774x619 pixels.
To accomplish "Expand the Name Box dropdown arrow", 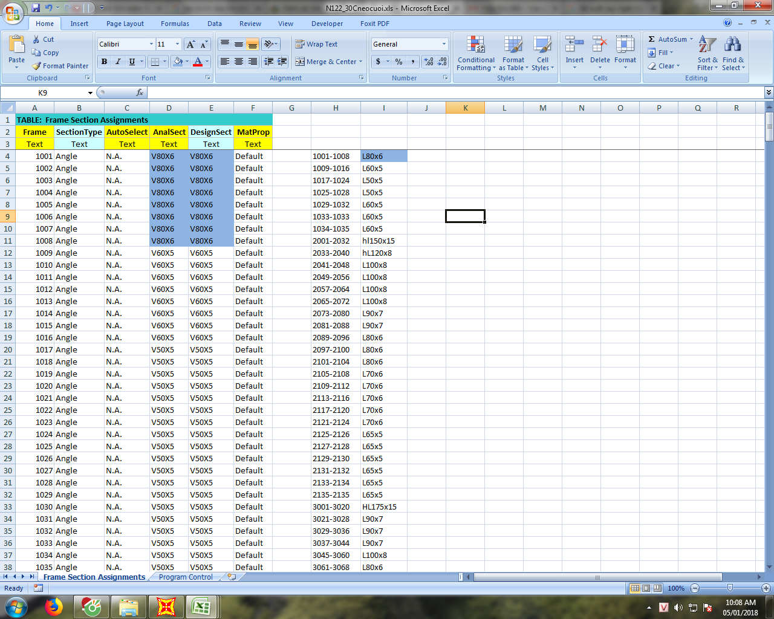I will tap(90, 93).
